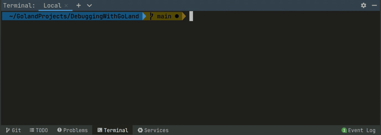The width and height of the screenshot is (381, 135).
Task: Expand the terminal tab options chevron
Action: [x=89, y=6]
